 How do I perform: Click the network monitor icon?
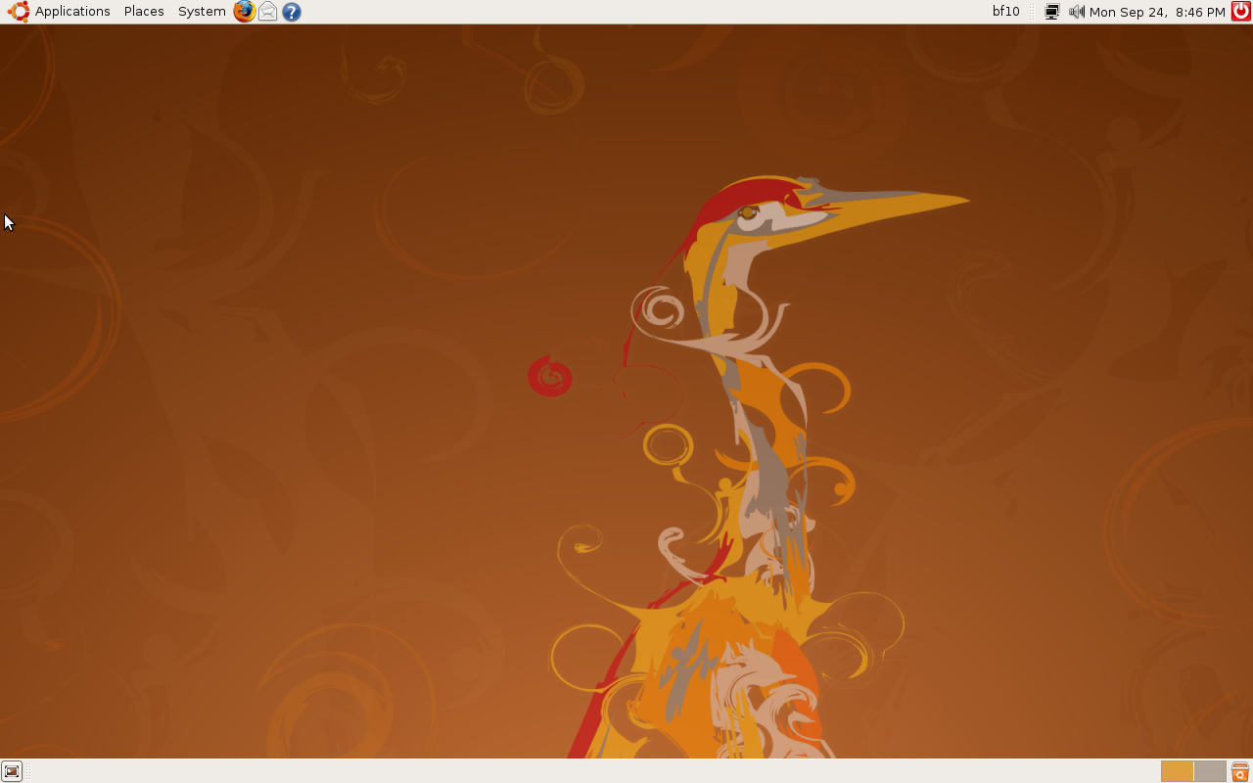pos(1052,12)
